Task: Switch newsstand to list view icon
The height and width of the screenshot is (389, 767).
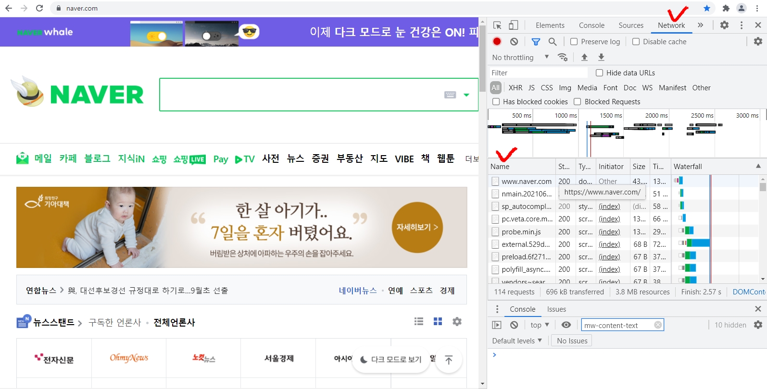Action: (x=419, y=321)
